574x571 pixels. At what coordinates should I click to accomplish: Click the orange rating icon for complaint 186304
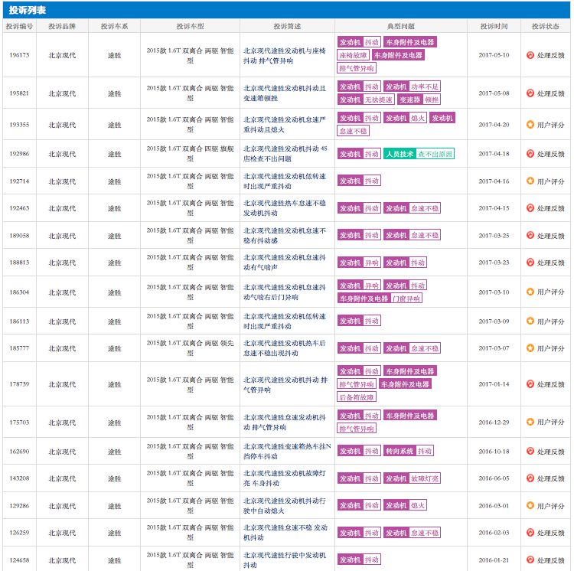pyautogui.click(x=530, y=292)
